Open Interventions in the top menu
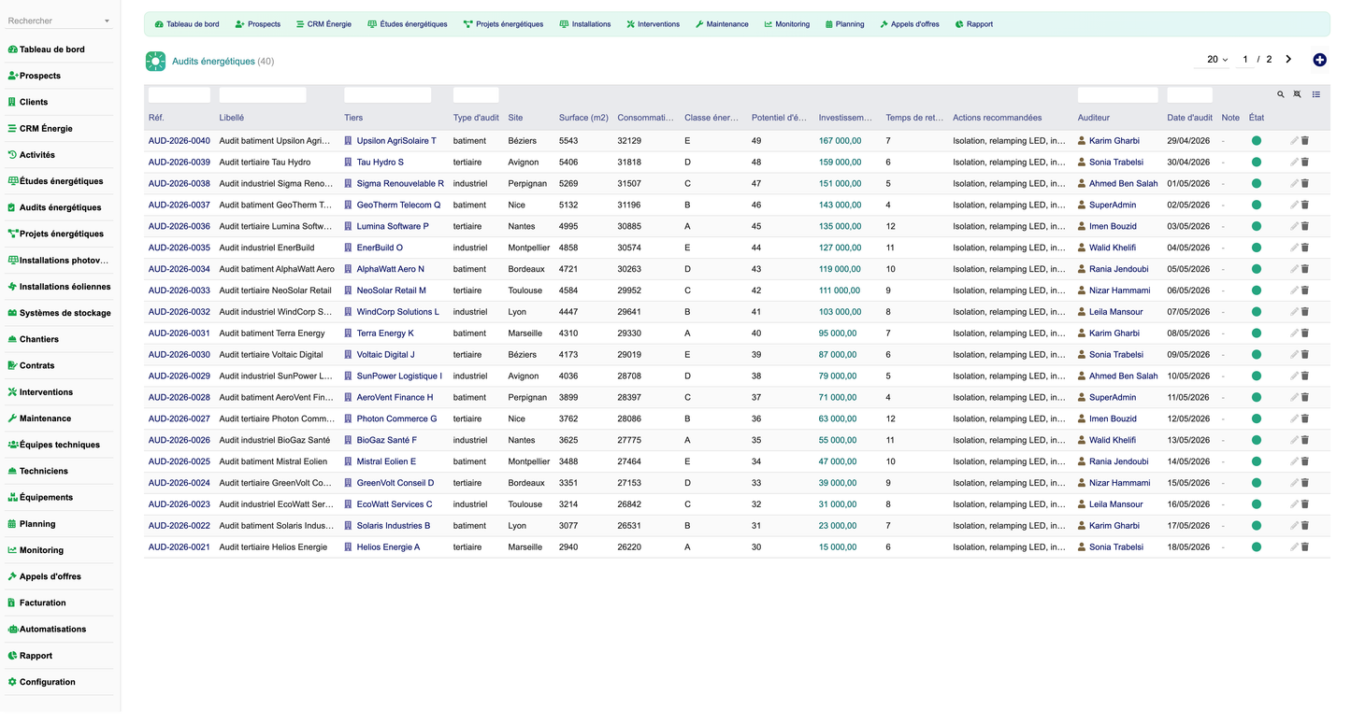The image size is (1351, 723). click(654, 24)
